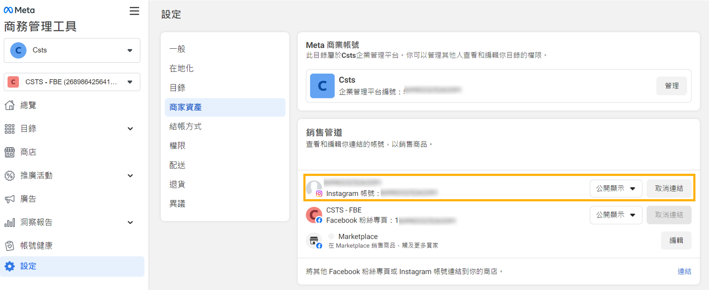This screenshot has height=290, width=709.
Task: Click the Marketplace status dot
Action: 331,237
